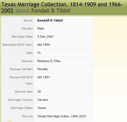Select the spouse name Barbara G Tilley
Viewport: 127px width, 122px height.
(49, 61)
